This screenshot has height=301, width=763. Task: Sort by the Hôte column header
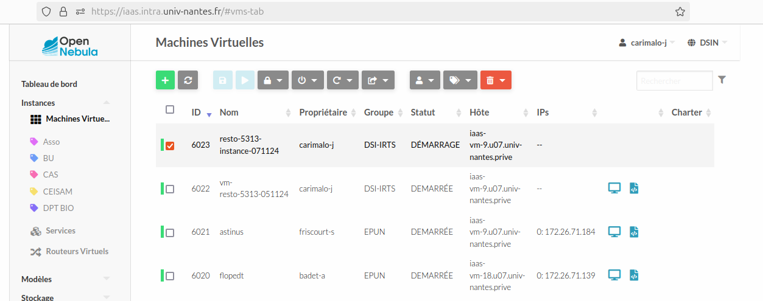coord(499,112)
